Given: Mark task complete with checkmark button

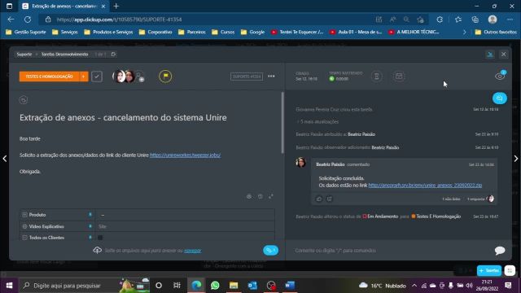Looking at the screenshot, I should pyautogui.click(x=97, y=77).
